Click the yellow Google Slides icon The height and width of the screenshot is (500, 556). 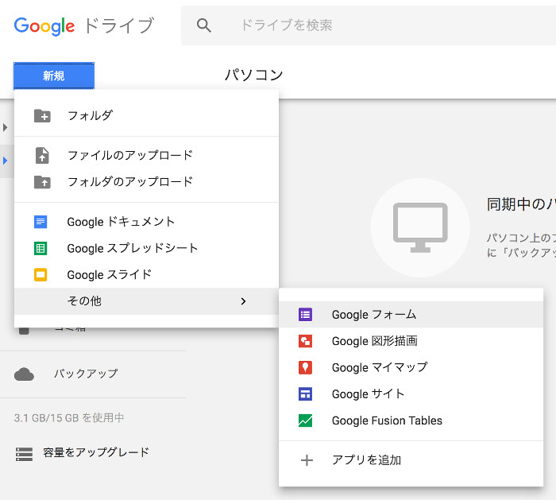point(41,275)
